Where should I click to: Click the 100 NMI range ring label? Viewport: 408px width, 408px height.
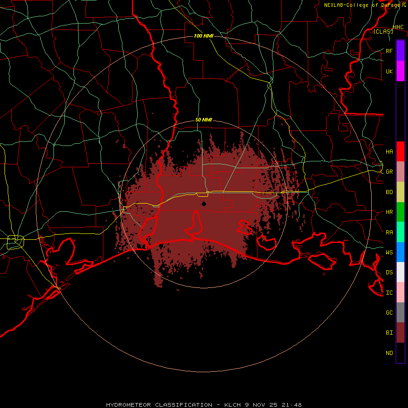click(204, 36)
